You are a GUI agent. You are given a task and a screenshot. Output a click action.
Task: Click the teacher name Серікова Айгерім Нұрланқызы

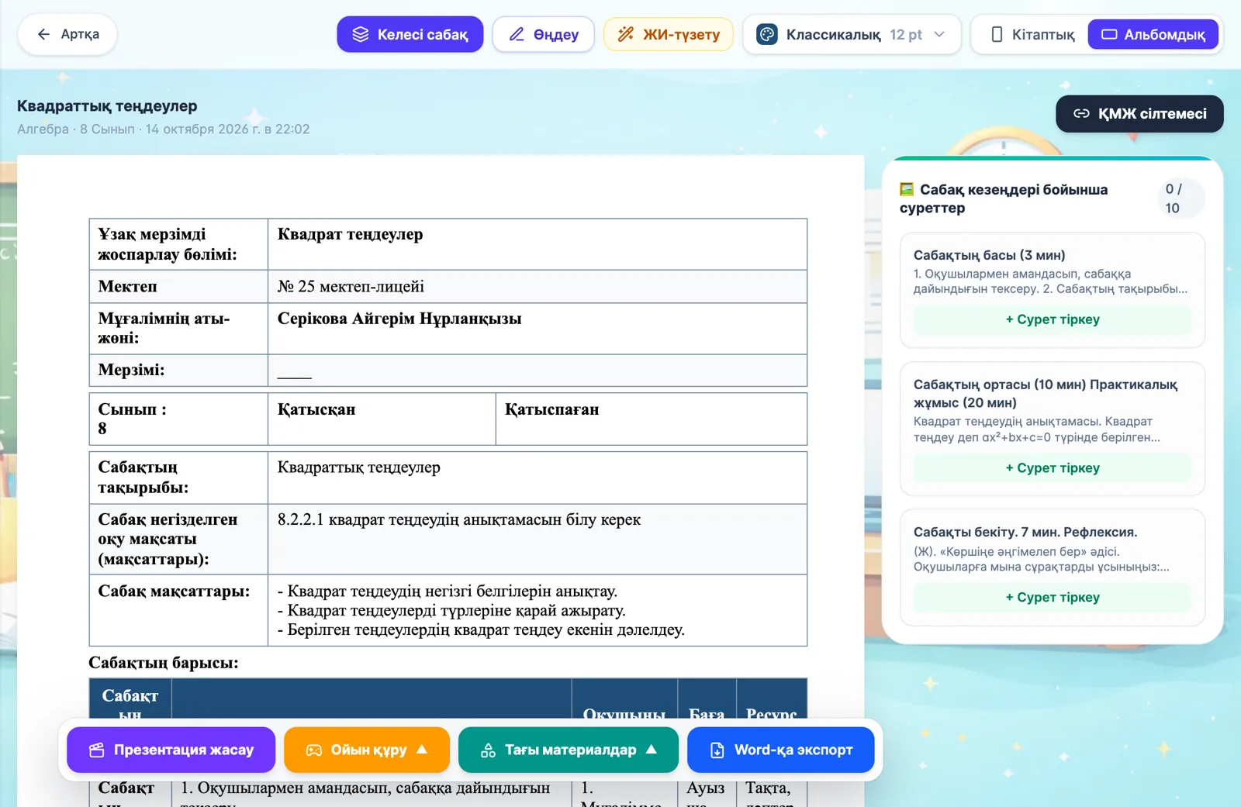click(399, 319)
